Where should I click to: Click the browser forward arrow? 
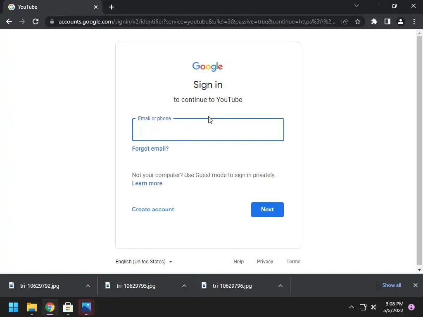(22, 21)
